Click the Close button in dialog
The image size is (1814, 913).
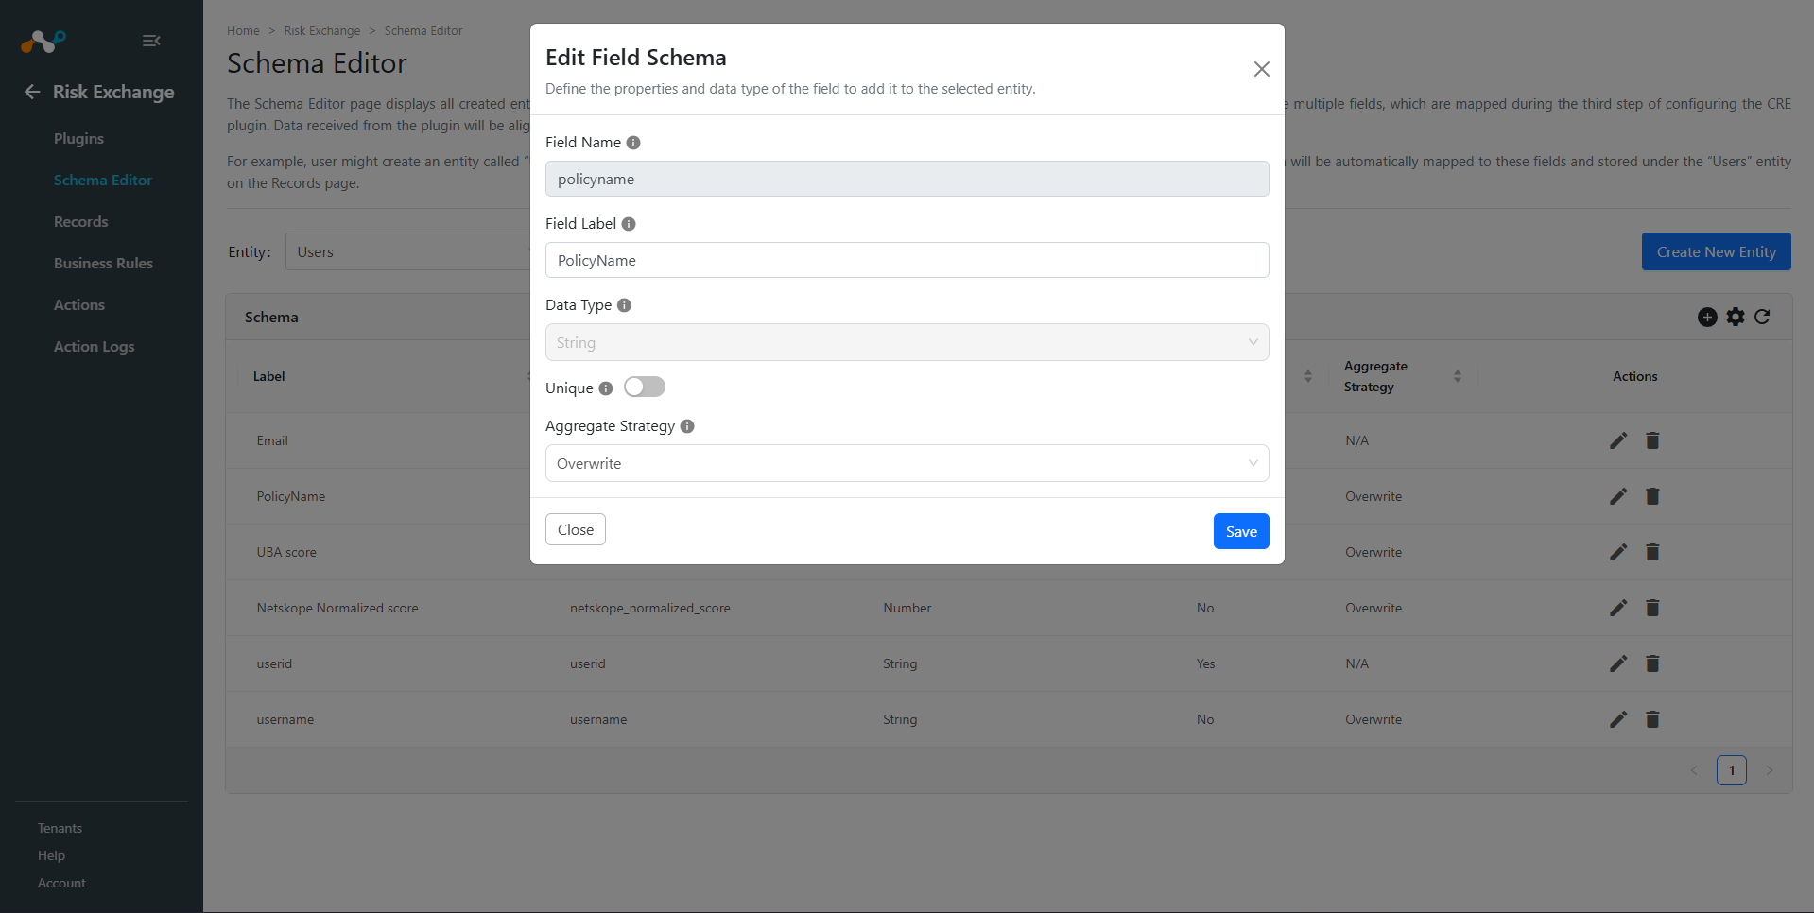[x=576, y=529]
